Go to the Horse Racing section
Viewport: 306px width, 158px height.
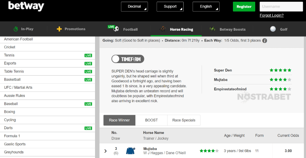point(176,29)
